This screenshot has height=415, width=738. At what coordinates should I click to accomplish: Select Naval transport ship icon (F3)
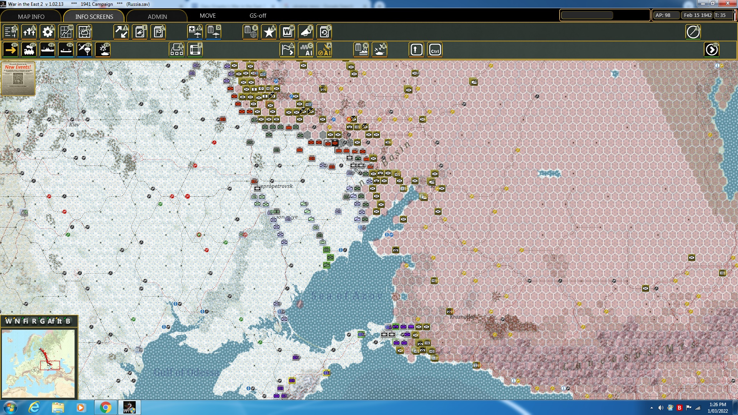click(48, 50)
